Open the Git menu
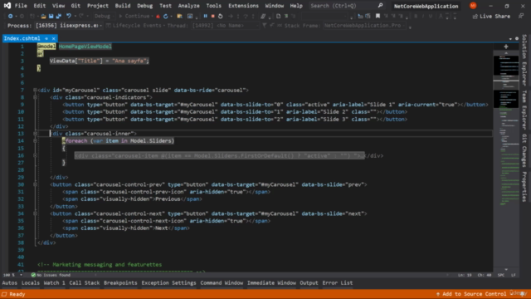This screenshot has height=299, width=531. (76, 6)
